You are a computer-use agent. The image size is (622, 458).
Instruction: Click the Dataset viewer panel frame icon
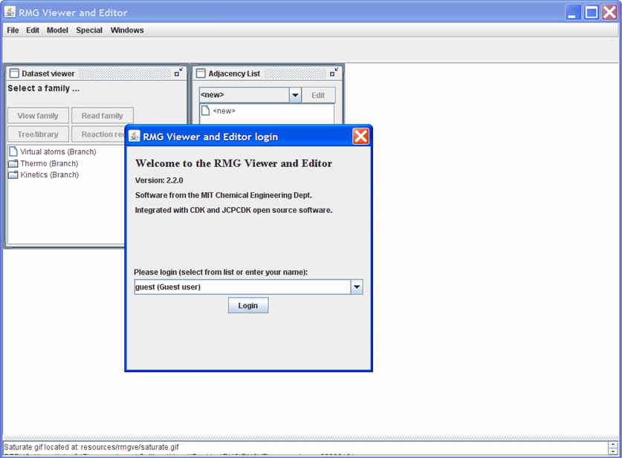point(14,73)
